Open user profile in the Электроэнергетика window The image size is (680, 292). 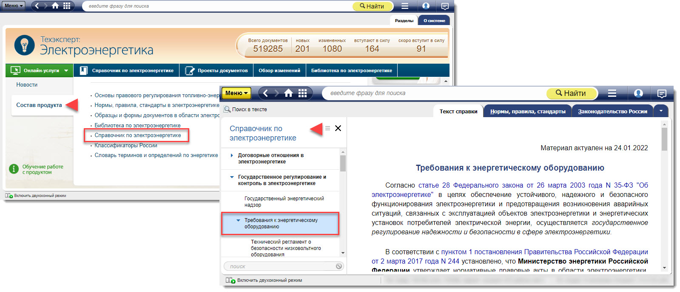pyautogui.click(x=426, y=6)
